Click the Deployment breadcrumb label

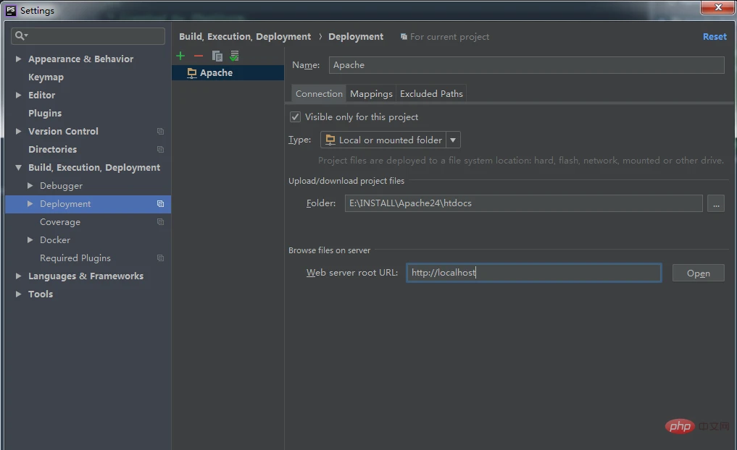click(x=356, y=37)
